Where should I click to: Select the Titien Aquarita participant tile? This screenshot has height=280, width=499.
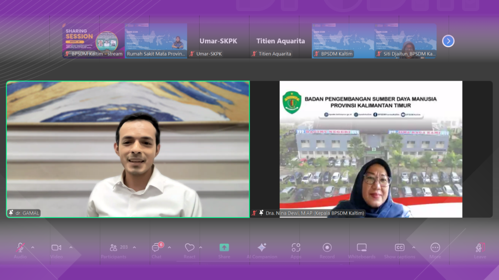tap(281, 41)
